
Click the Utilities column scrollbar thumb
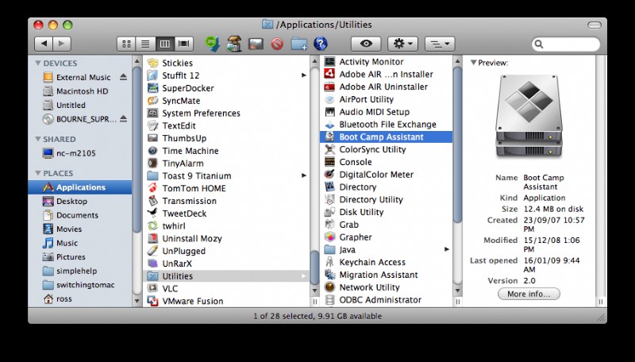tap(457, 144)
